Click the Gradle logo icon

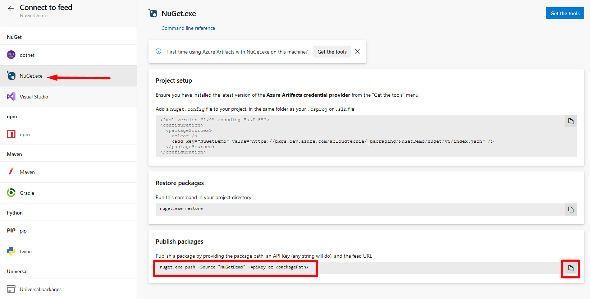[x=11, y=193]
